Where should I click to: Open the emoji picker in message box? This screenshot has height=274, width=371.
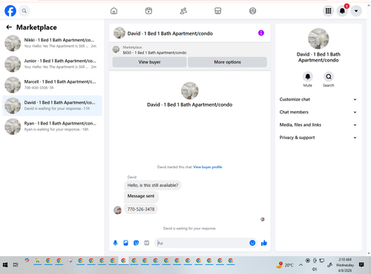click(252, 243)
